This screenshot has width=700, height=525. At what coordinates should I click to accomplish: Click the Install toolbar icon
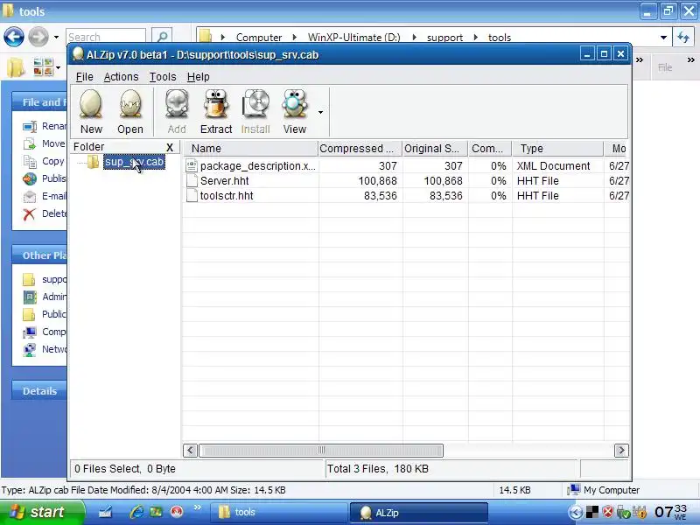(x=255, y=104)
